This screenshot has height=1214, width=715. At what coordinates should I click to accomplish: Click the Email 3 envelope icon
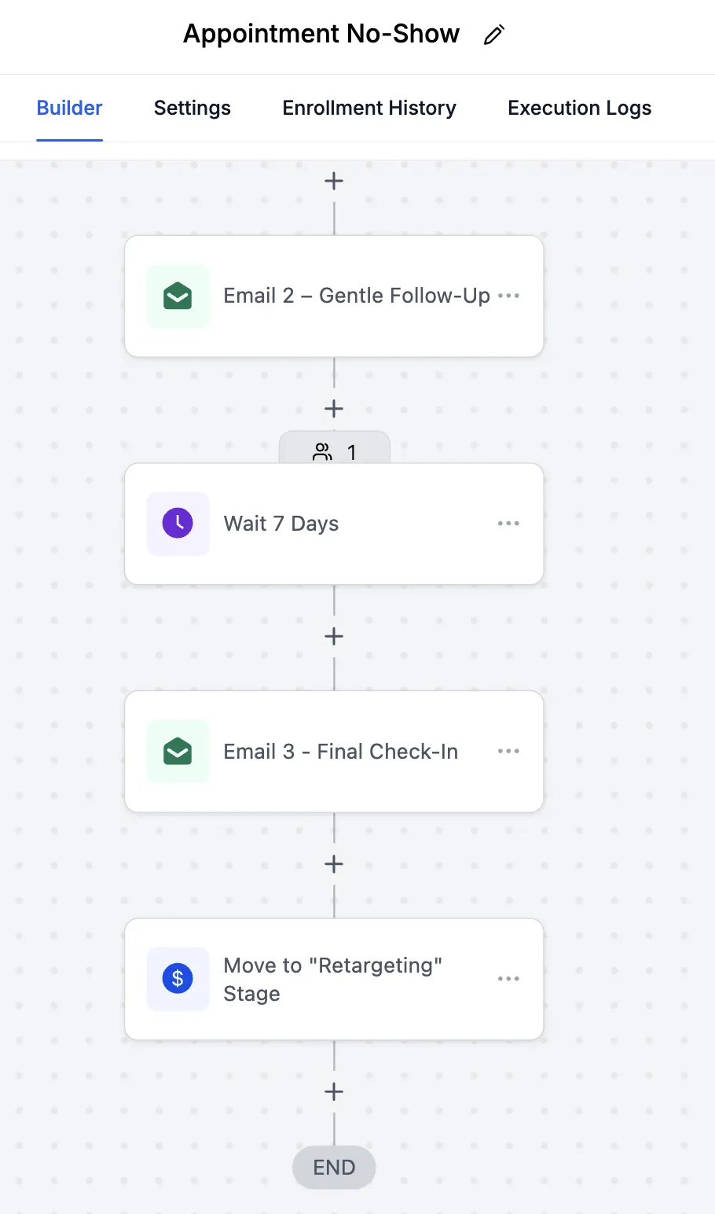coord(178,751)
